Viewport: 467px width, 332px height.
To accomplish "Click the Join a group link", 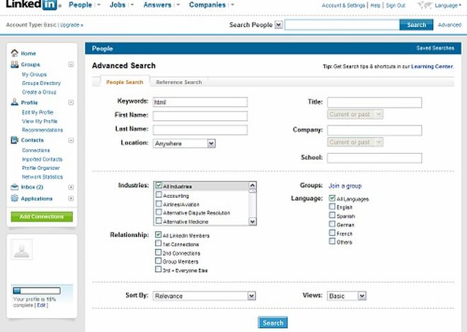I will pyautogui.click(x=345, y=186).
